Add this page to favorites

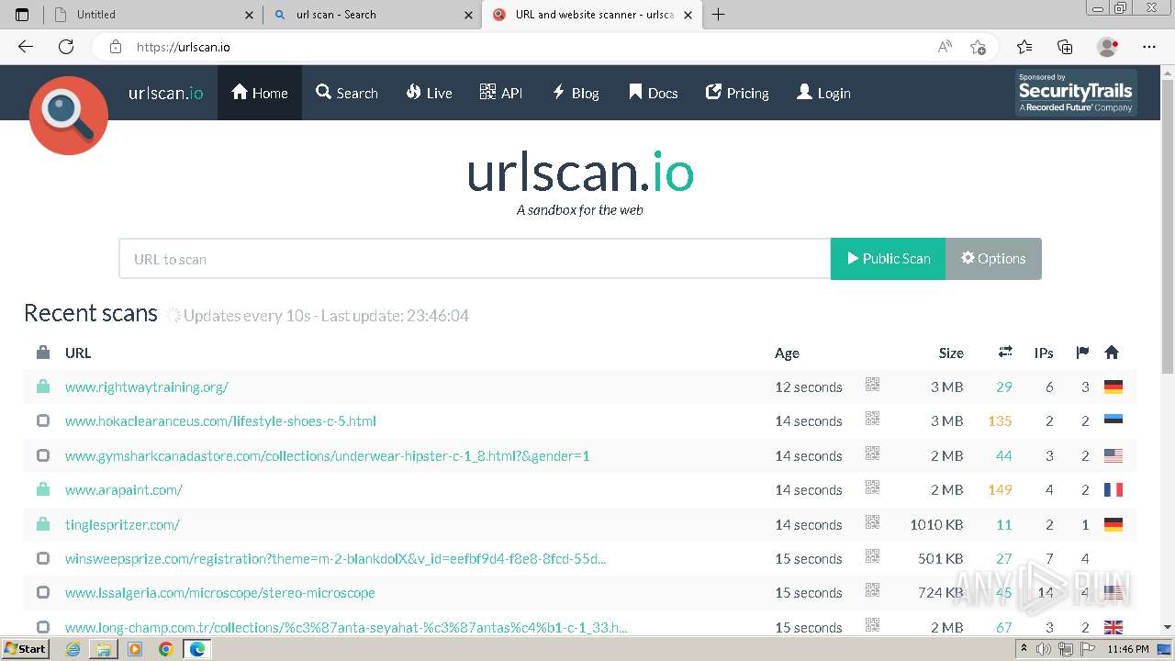(x=978, y=47)
